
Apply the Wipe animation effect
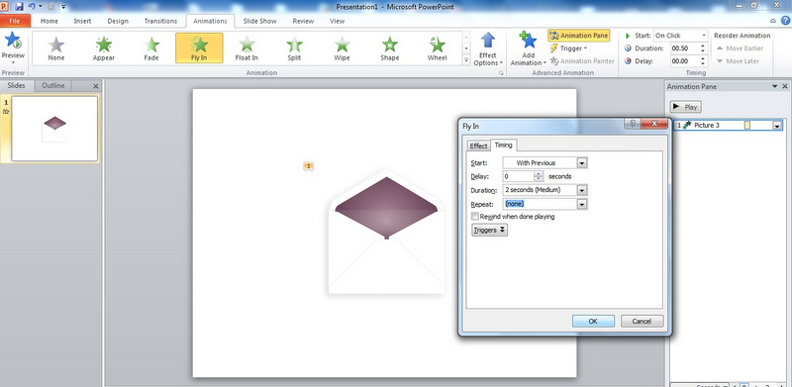click(x=342, y=48)
